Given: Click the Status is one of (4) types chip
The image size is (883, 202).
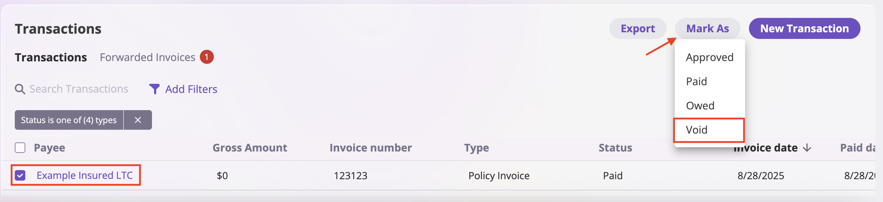Looking at the screenshot, I should tap(69, 120).
